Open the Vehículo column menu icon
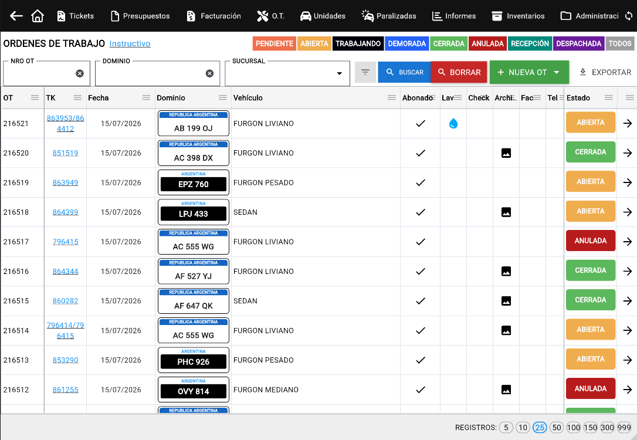The width and height of the screenshot is (637, 440). [392, 97]
